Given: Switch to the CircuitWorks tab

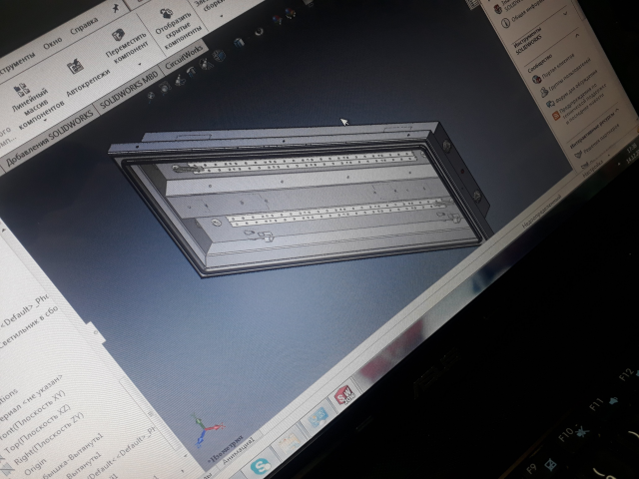Looking at the screenshot, I should 184,56.
